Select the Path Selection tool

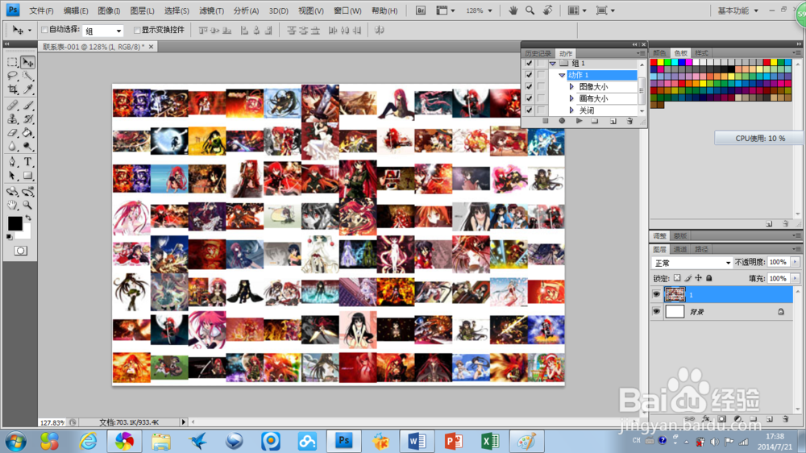(x=12, y=176)
